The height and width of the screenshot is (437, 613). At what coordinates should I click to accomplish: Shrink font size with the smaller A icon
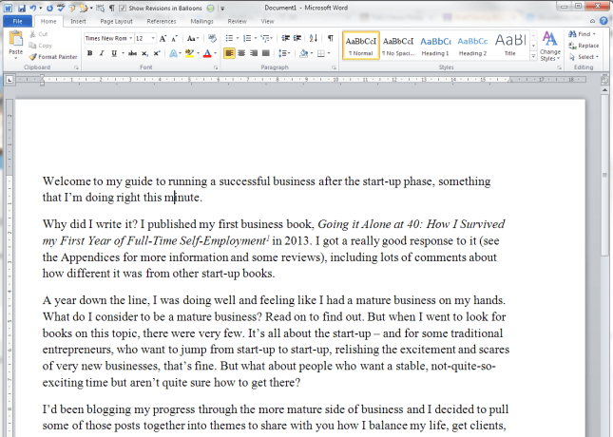[174, 38]
